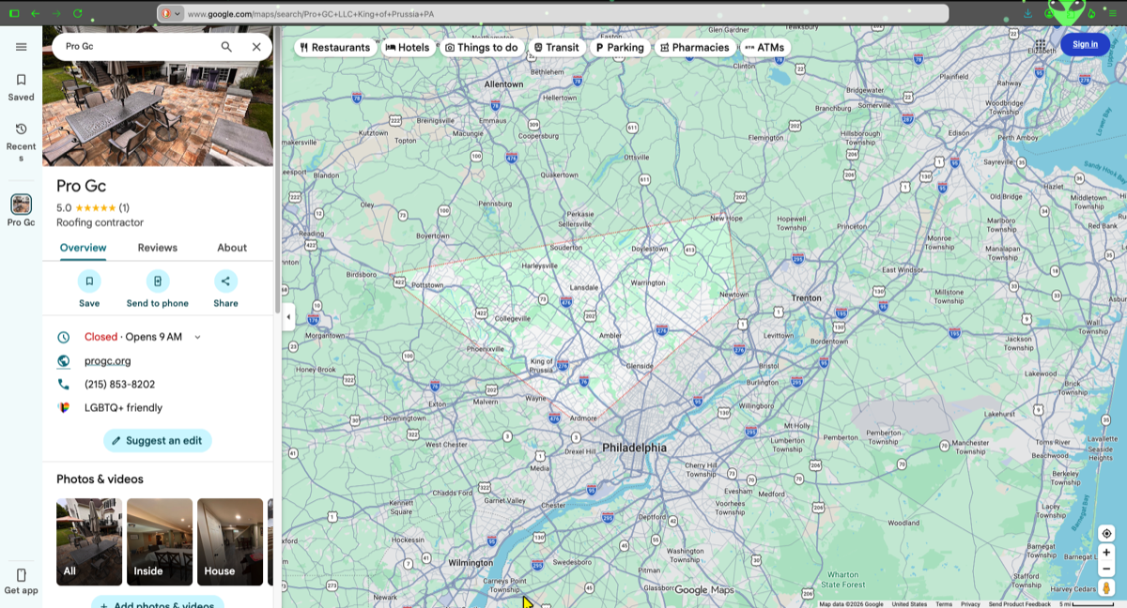Open Recents in the sidebar
The image size is (1127, 608).
(x=21, y=143)
